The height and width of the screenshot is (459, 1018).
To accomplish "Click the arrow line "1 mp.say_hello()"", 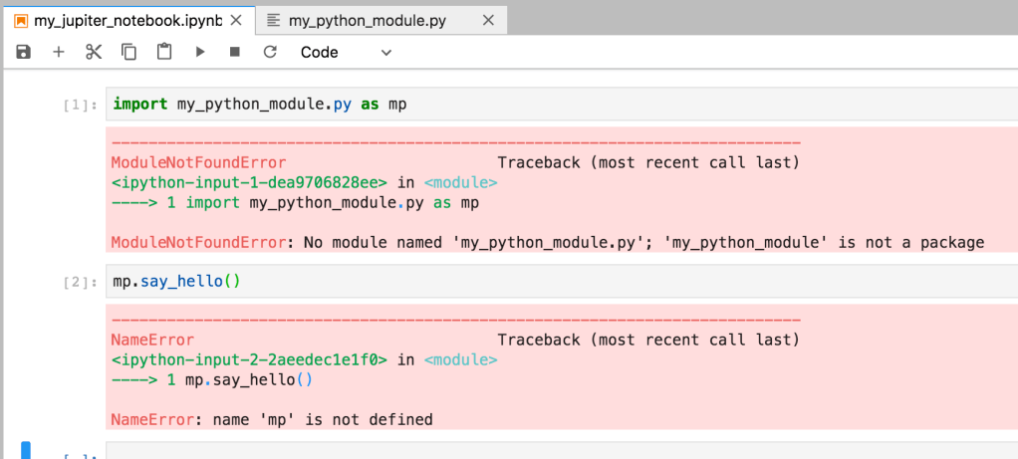I will tap(212, 379).
